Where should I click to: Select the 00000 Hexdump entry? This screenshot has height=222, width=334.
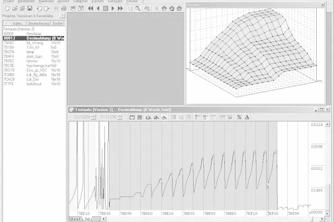point(33,33)
